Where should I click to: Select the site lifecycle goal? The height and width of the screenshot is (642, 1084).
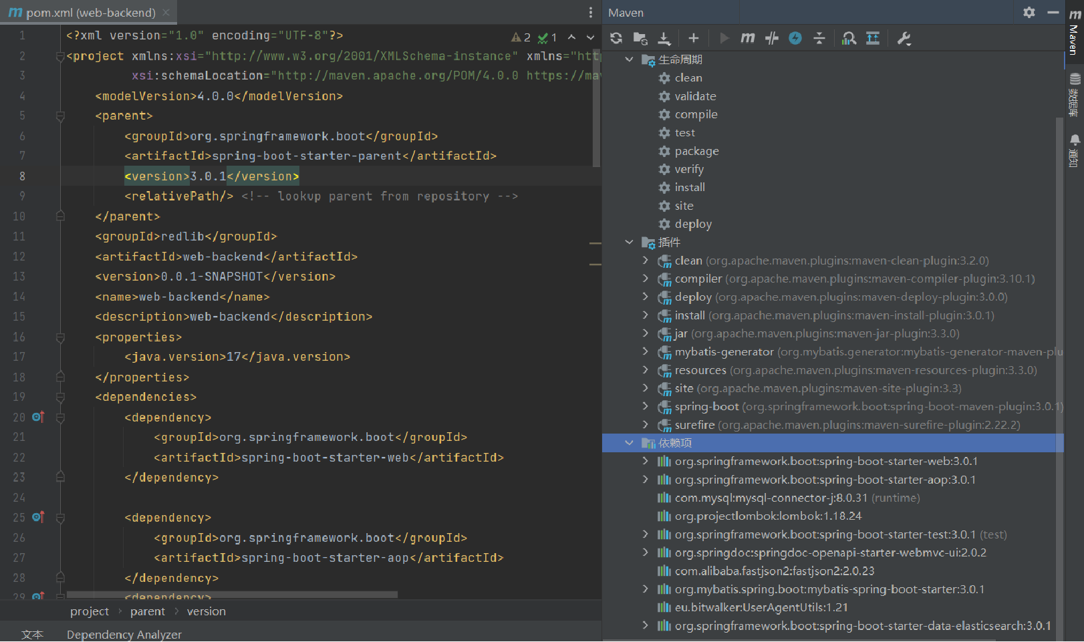pos(684,206)
